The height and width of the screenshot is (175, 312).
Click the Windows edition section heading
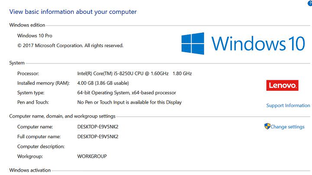(x=27, y=25)
